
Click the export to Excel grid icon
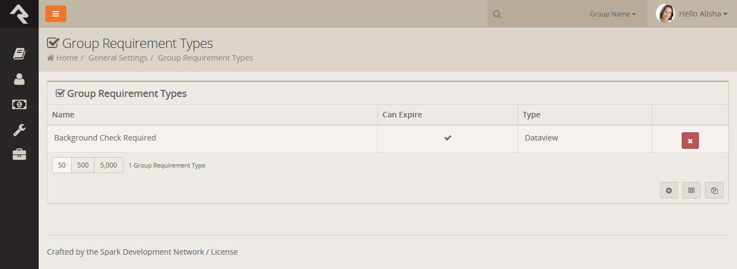click(691, 190)
